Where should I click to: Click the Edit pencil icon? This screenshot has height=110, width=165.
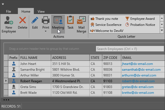coord(35,21)
